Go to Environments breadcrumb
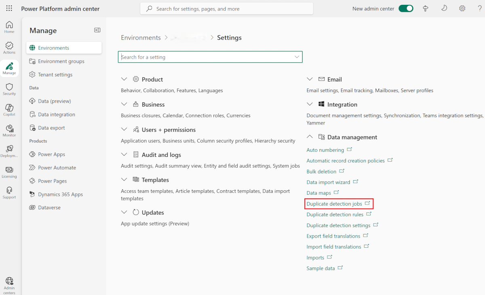 click(141, 38)
